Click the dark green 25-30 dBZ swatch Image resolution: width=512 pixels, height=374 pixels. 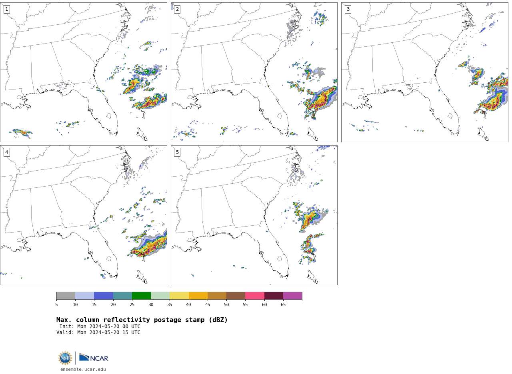(x=141, y=296)
